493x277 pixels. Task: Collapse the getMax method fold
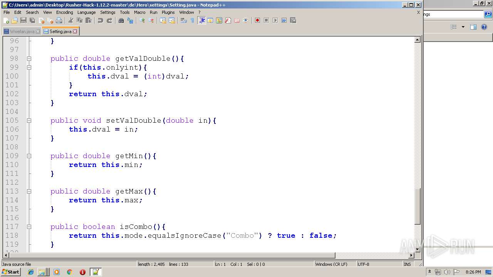tap(29, 192)
